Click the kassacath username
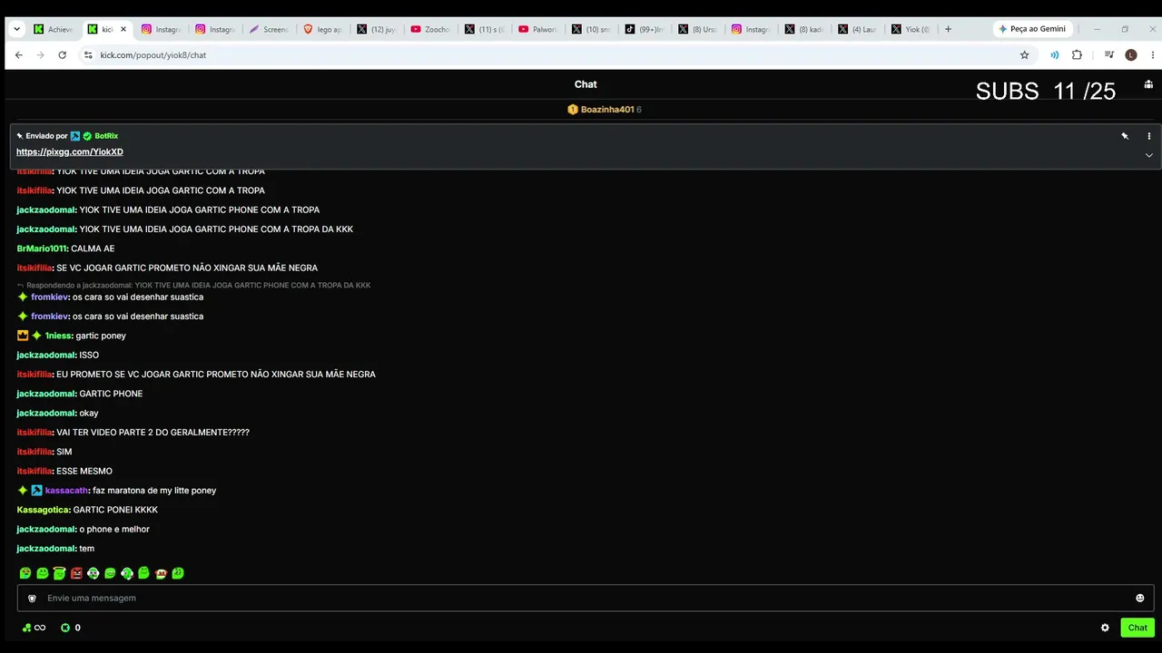The image size is (1162, 653). click(x=66, y=491)
